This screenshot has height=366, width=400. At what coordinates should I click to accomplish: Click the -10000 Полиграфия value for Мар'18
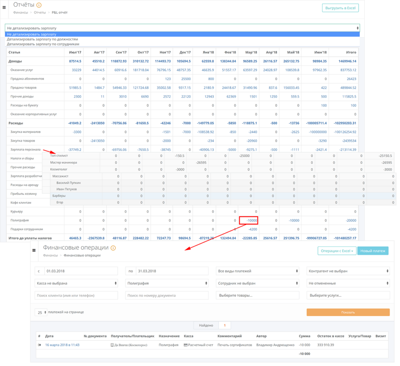pos(248,220)
